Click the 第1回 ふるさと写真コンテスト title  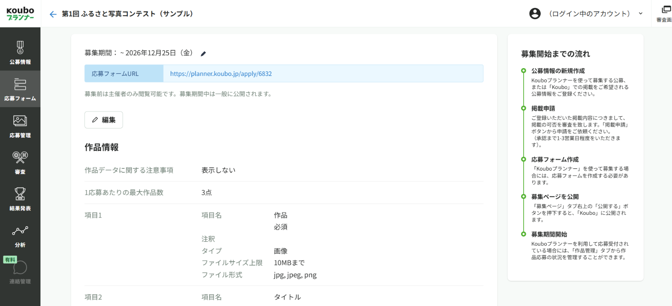(127, 14)
